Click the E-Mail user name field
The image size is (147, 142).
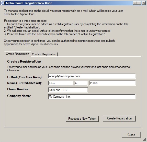[92, 76]
